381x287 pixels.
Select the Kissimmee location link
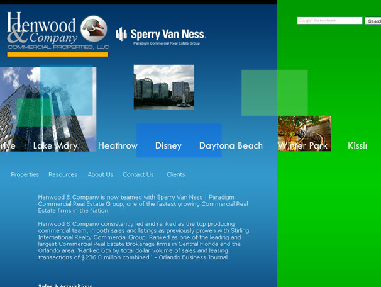click(357, 145)
